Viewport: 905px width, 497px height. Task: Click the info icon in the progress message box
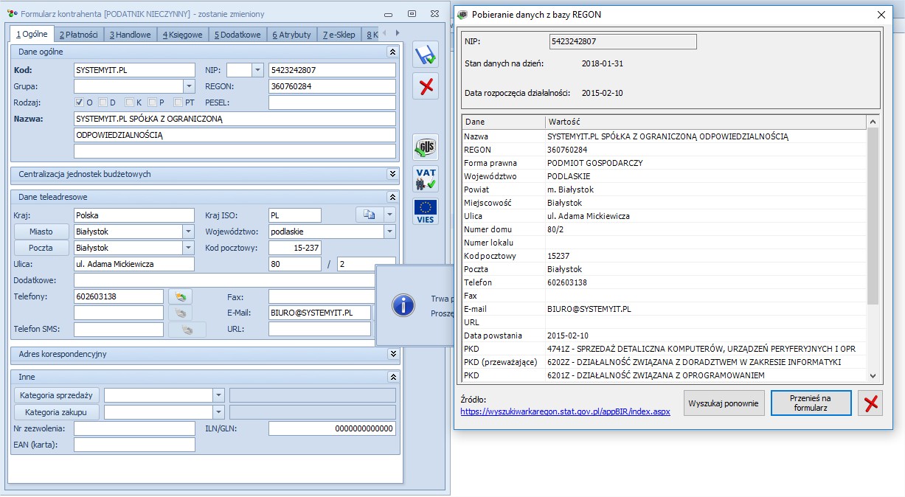(403, 305)
